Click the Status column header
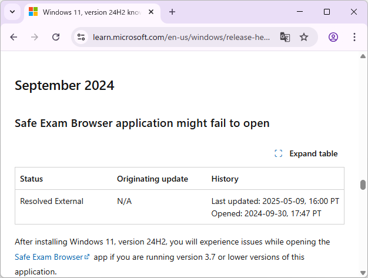The width and height of the screenshot is (368, 278). click(x=31, y=179)
